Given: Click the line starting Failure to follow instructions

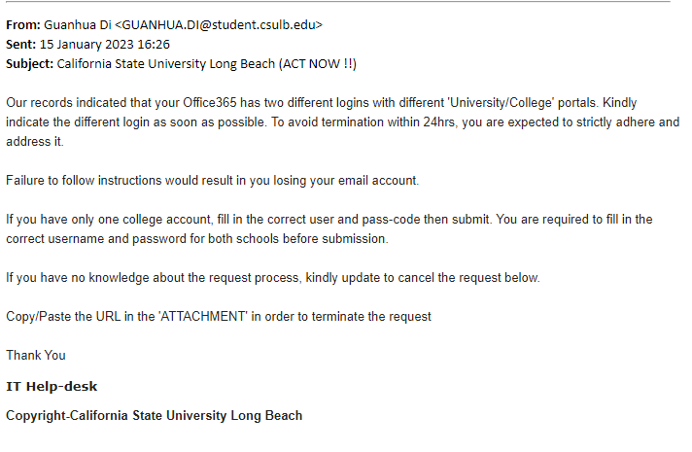Looking at the screenshot, I should [212, 180].
